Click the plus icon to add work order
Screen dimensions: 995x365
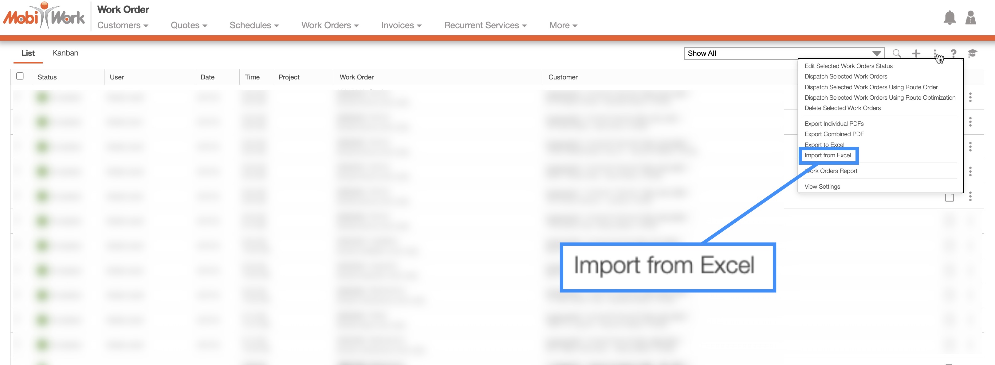(916, 54)
